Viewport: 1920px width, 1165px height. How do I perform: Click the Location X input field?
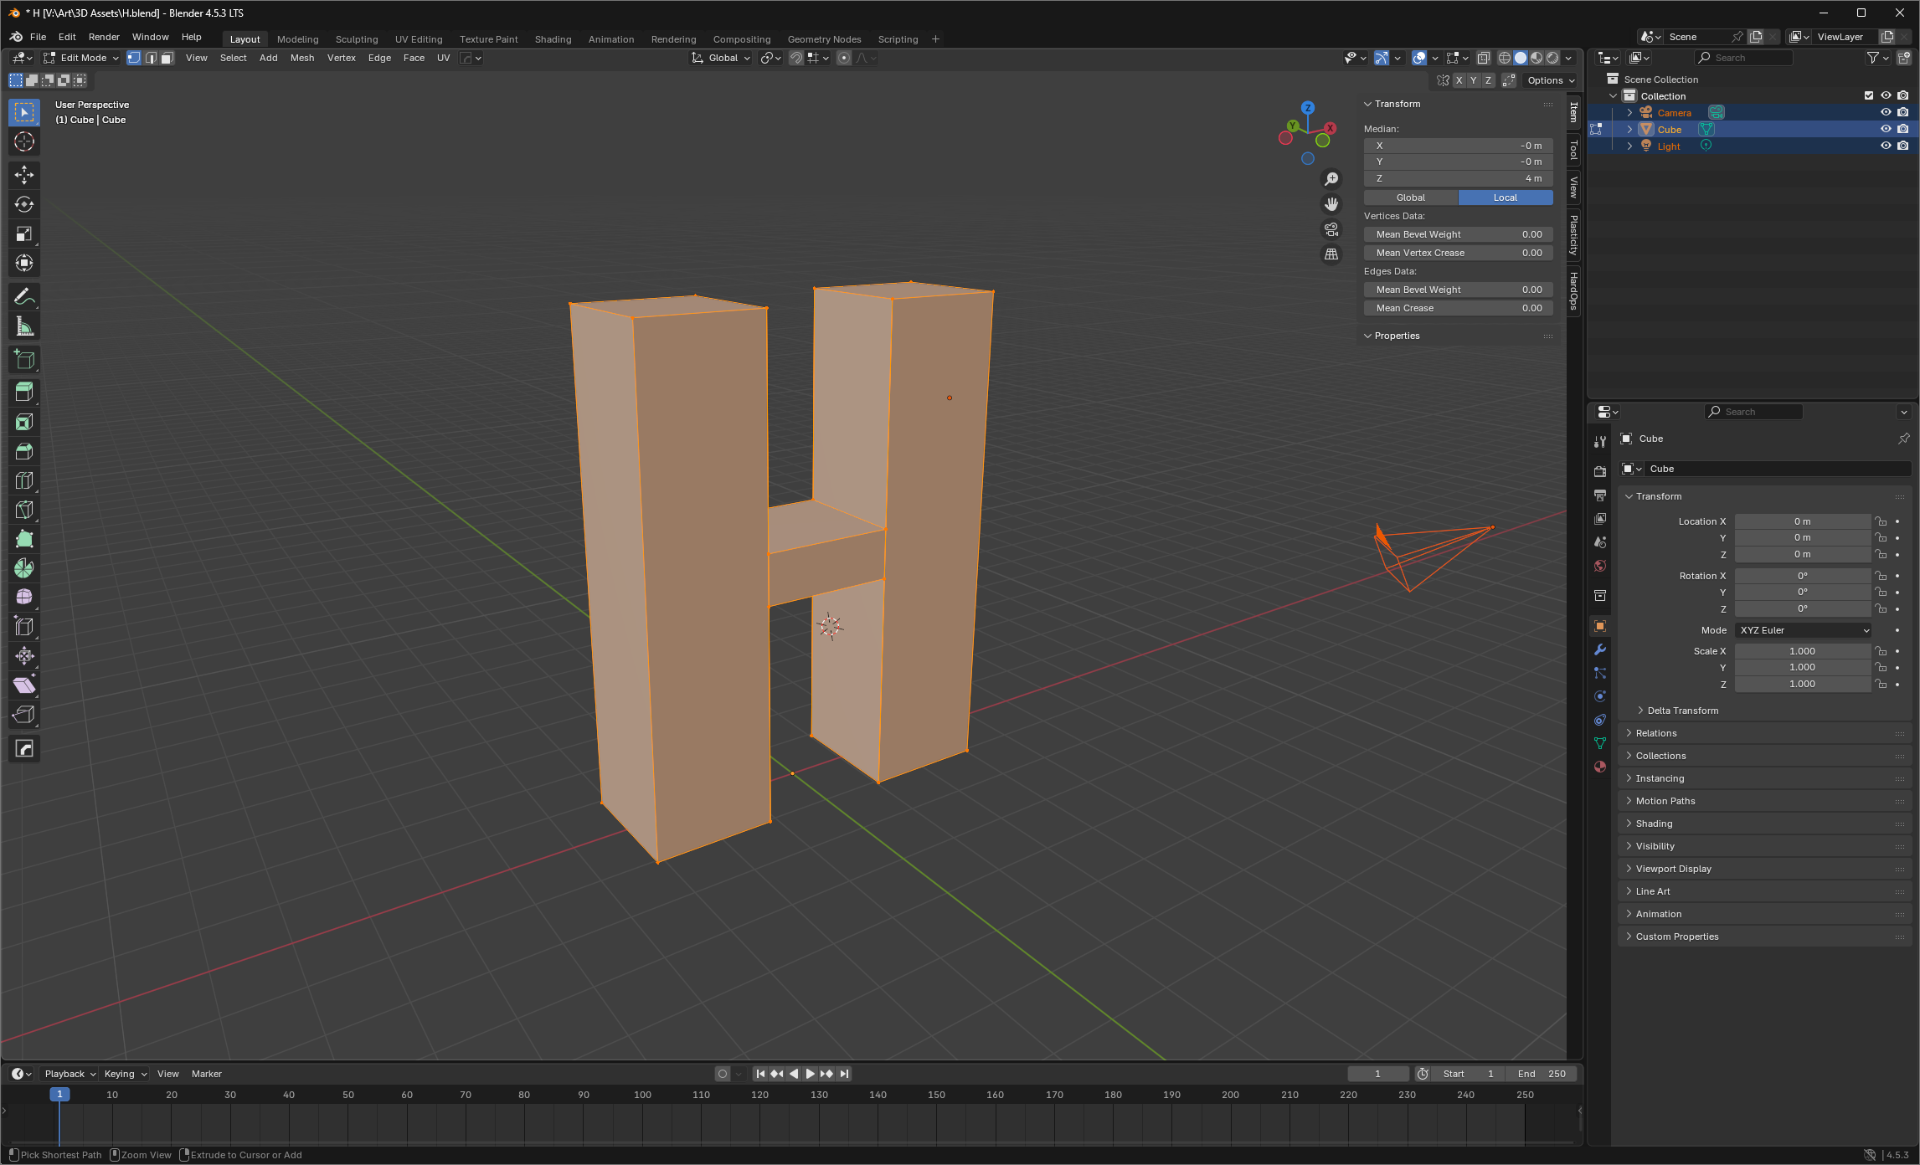[x=1802, y=521]
